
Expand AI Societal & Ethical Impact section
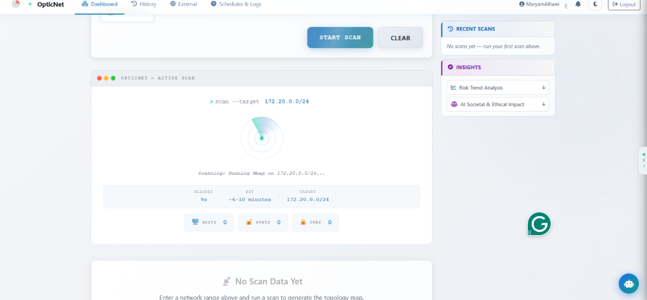pos(498,104)
